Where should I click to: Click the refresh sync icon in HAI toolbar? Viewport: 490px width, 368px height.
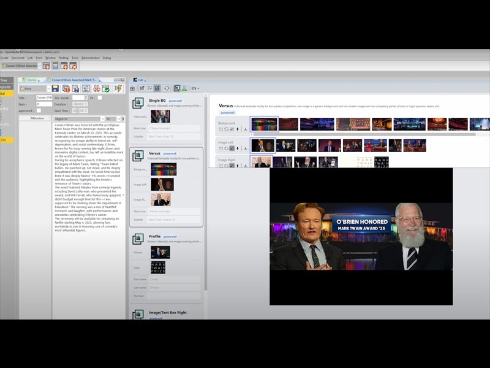(x=167, y=88)
